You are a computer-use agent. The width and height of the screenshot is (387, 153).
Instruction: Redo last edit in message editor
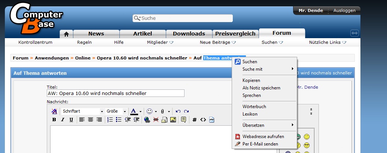tap(186, 111)
